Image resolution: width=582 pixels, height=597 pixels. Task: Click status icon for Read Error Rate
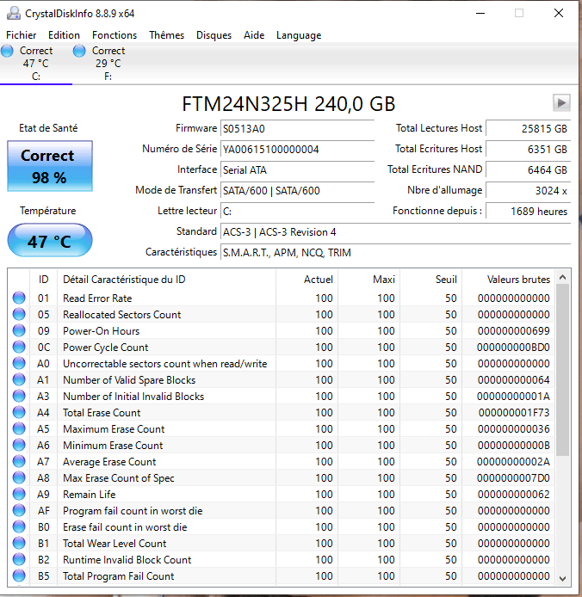click(19, 298)
